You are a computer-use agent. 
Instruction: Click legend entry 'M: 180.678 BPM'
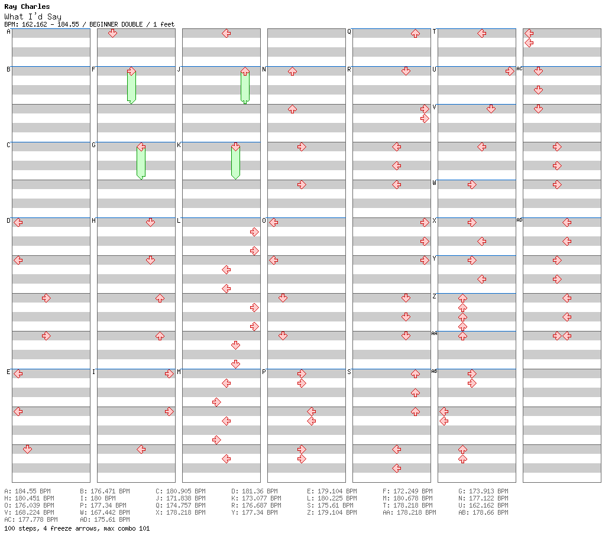coord(407,498)
